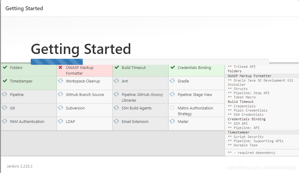Click '** Script Security' log line
This screenshot has height=173, width=299.
246,137
